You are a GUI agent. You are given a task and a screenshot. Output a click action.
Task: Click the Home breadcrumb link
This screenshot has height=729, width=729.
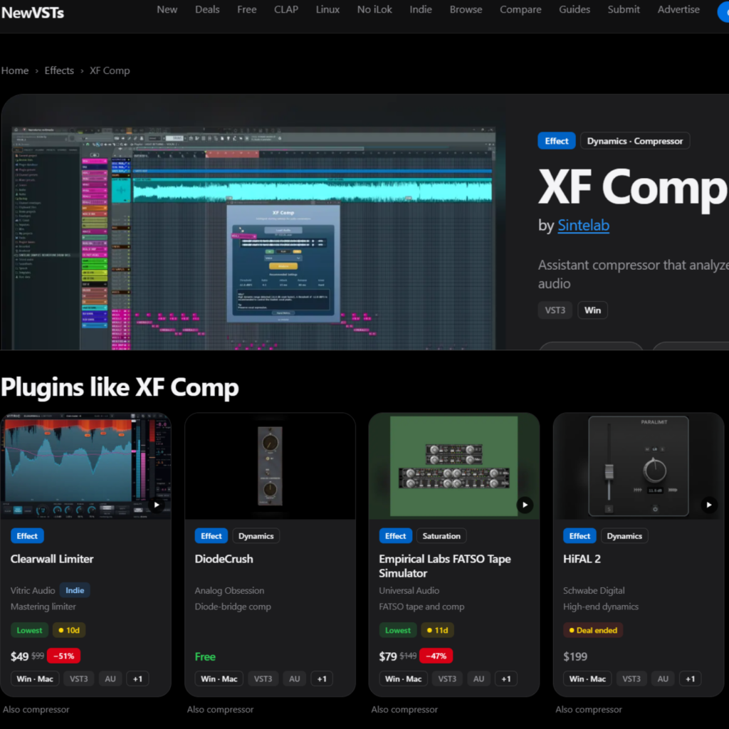point(15,70)
